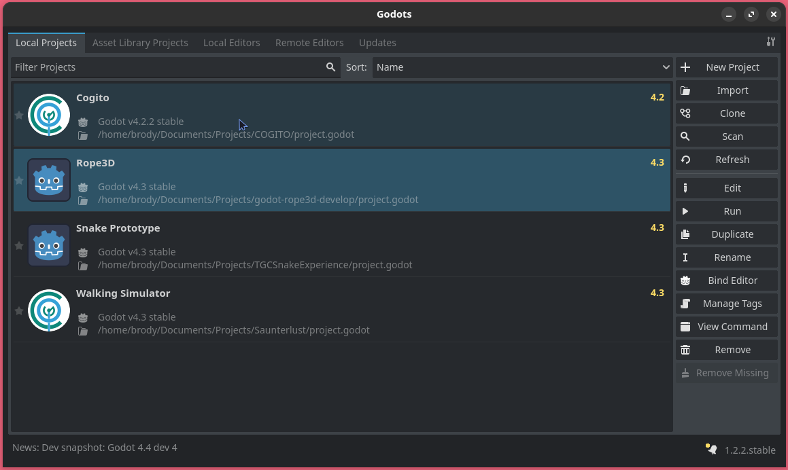Toggle favorite star for Walking Simulator

pos(19,311)
